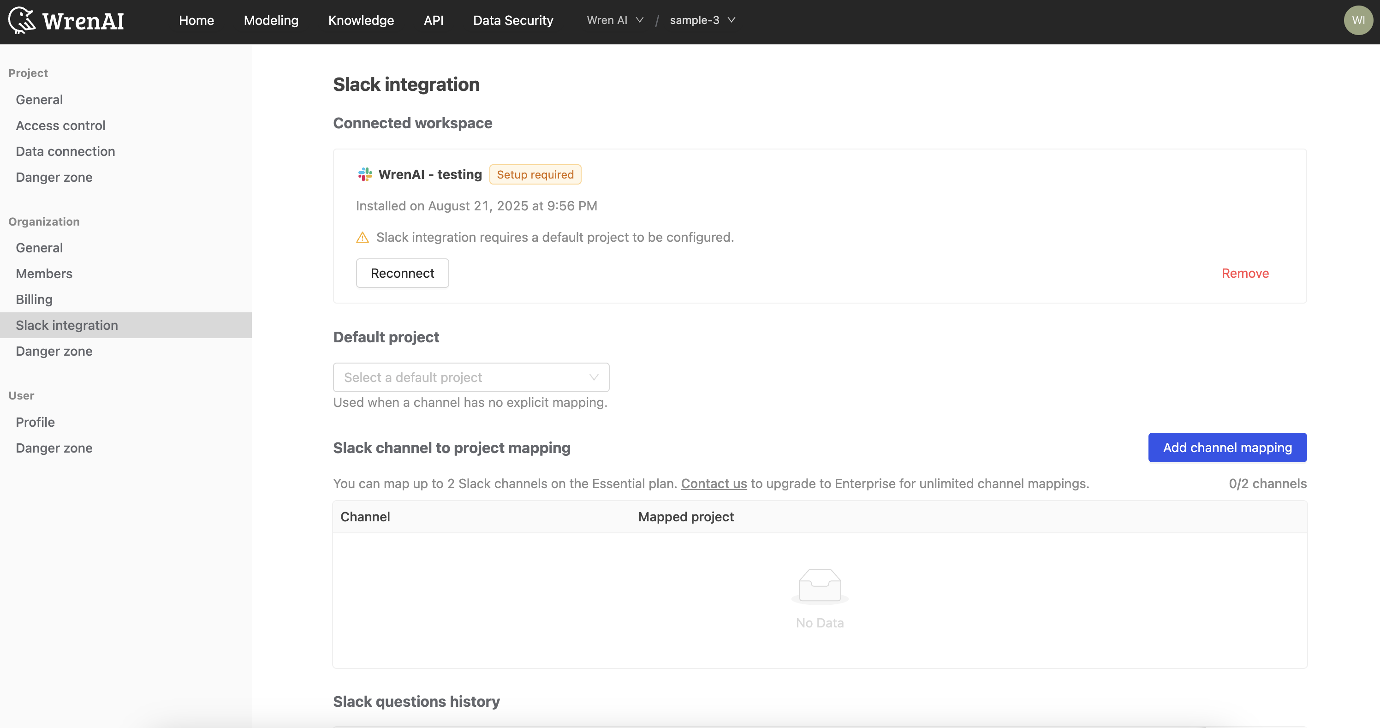Click Remove workspace link
This screenshot has width=1380, height=728.
point(1245,273)
